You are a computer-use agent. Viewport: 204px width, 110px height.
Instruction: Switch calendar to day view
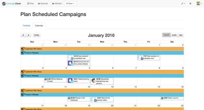181,35
